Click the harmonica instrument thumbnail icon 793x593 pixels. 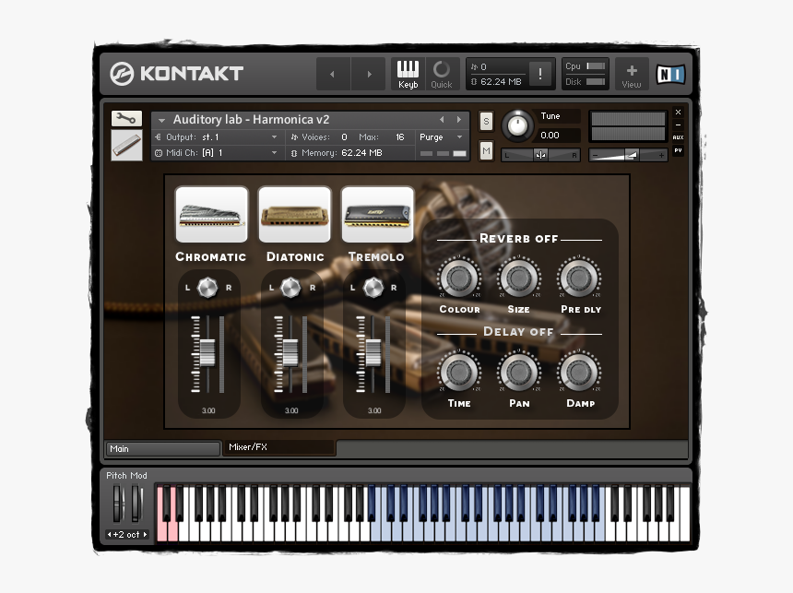[x=126, y=145]
